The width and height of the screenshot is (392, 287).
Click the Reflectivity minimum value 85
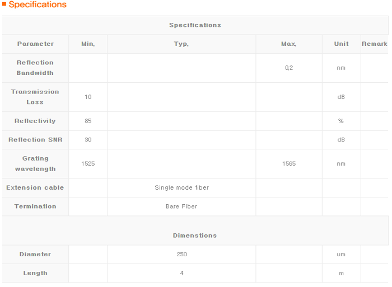coord(88,121)
